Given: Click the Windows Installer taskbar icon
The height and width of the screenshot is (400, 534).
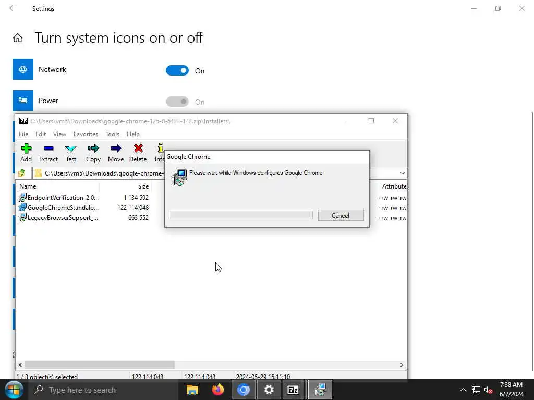Looking at the screenshot, I should (320, 390).
